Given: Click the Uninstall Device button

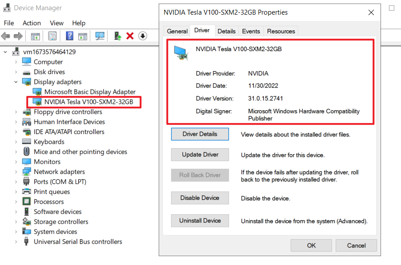Looking at the screenshot, I should [x=200, y=221].
